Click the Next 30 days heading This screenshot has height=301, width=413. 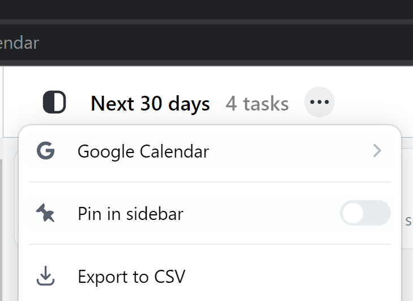click(x=150, y=103)
